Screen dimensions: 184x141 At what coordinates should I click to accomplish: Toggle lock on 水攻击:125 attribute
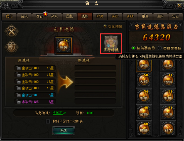coord(18,102)
